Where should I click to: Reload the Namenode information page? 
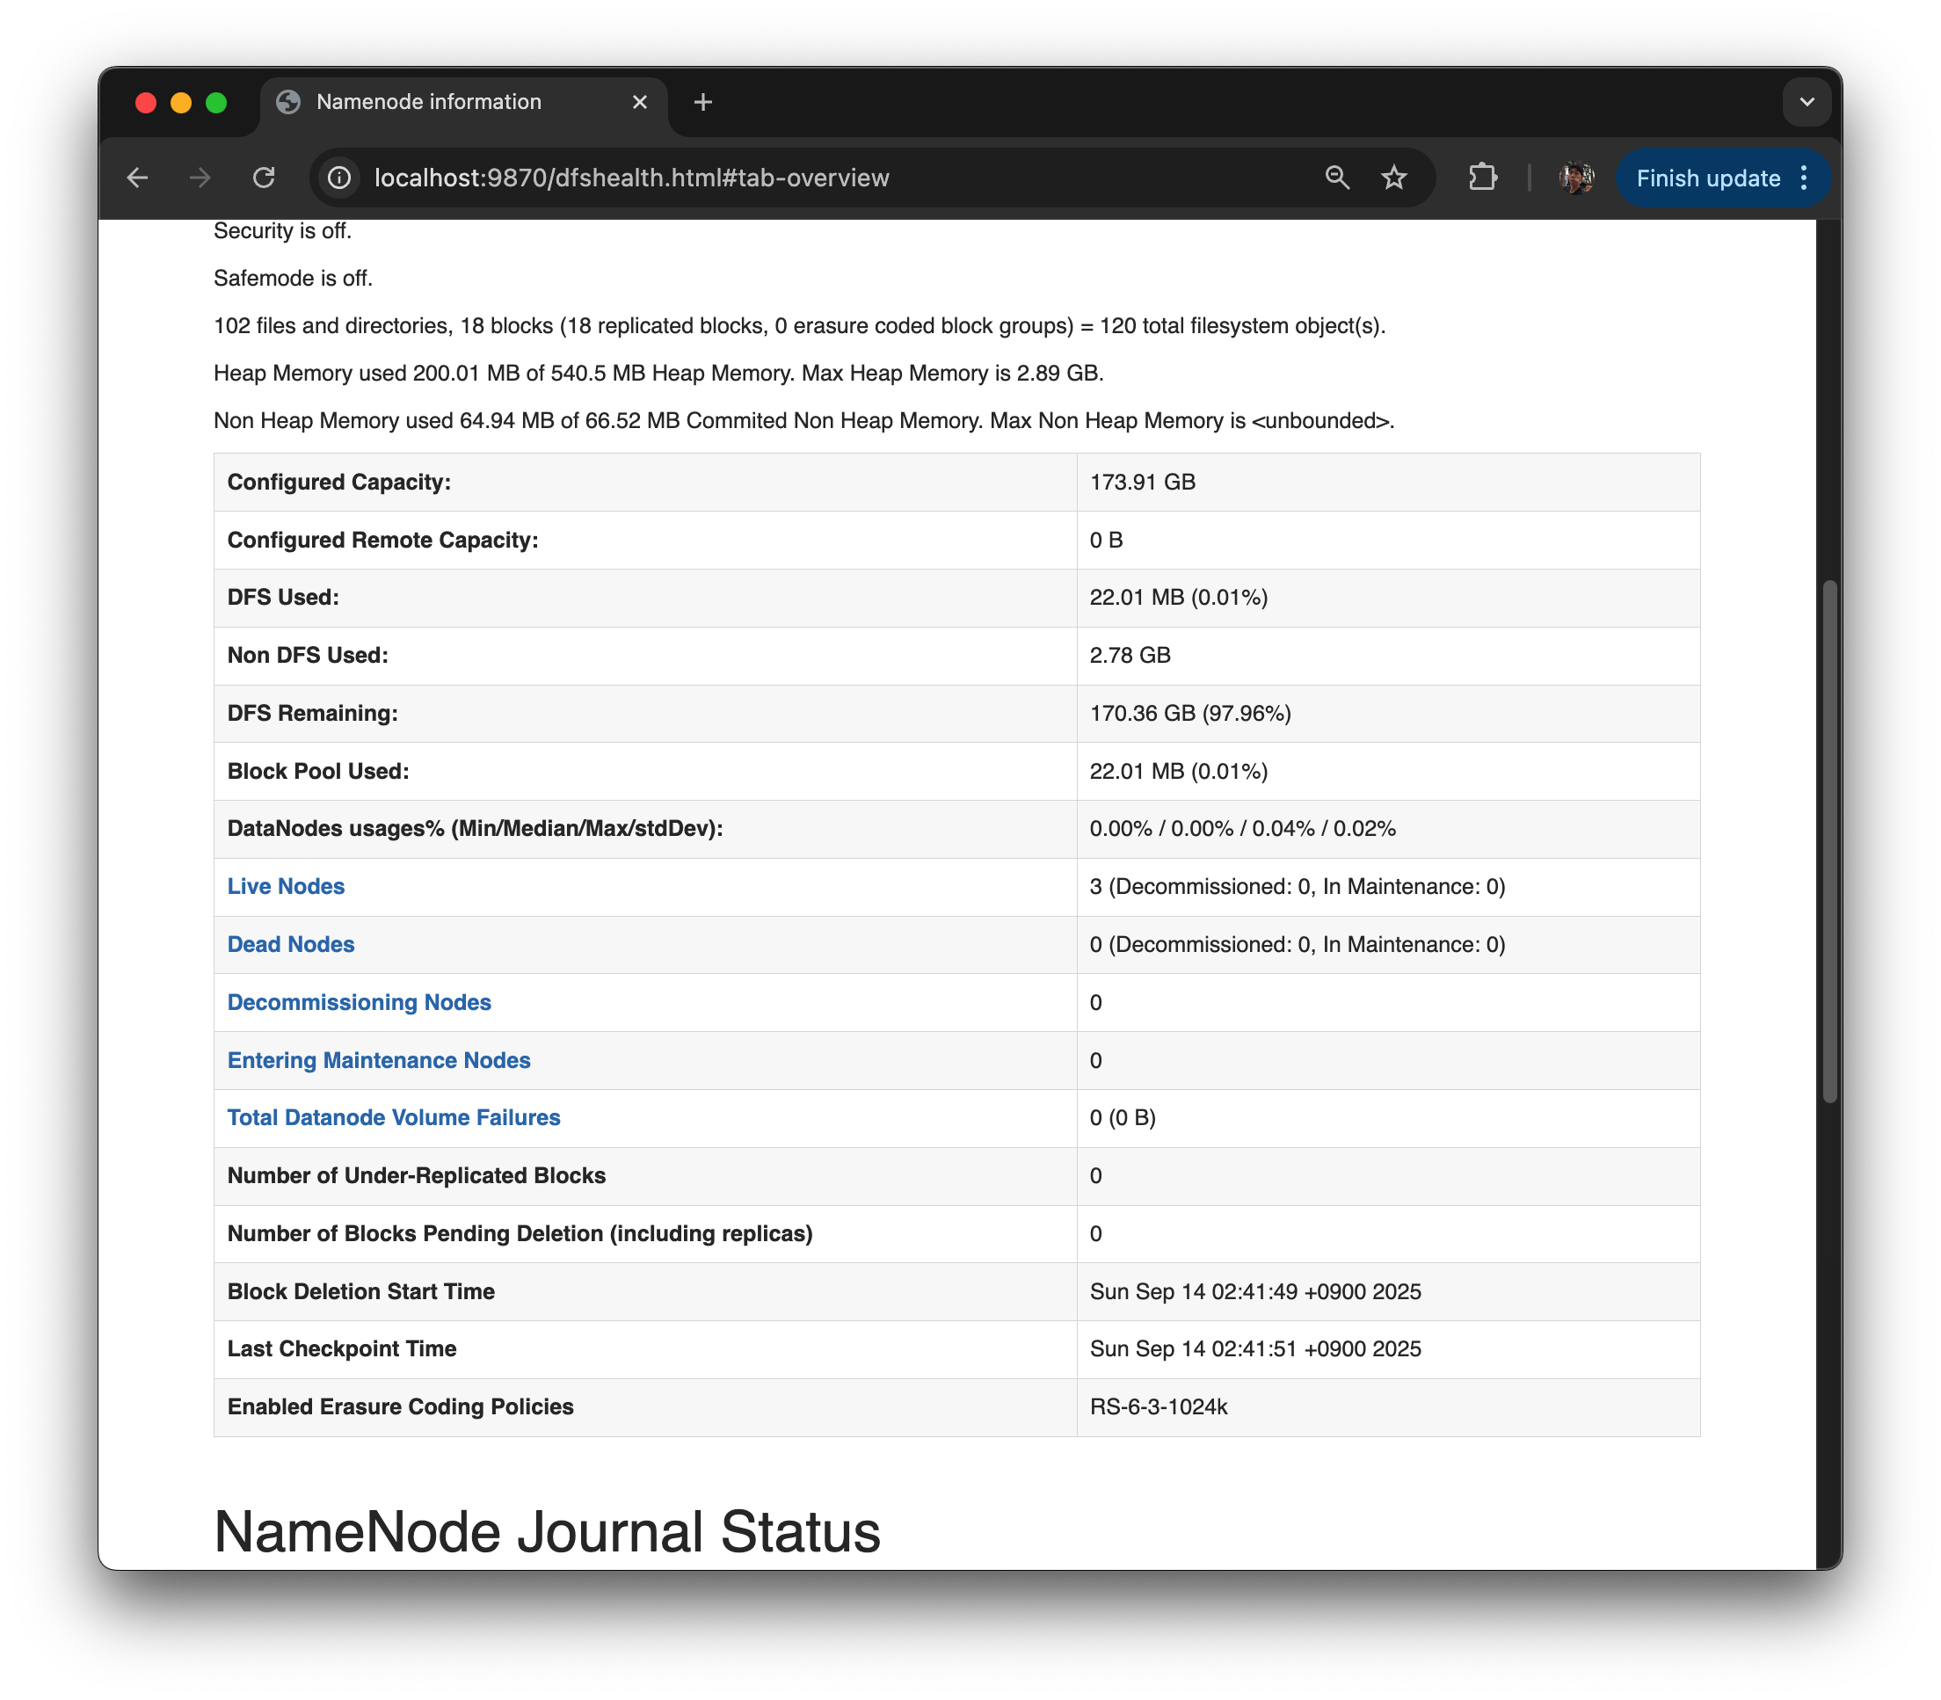(264, 178)
